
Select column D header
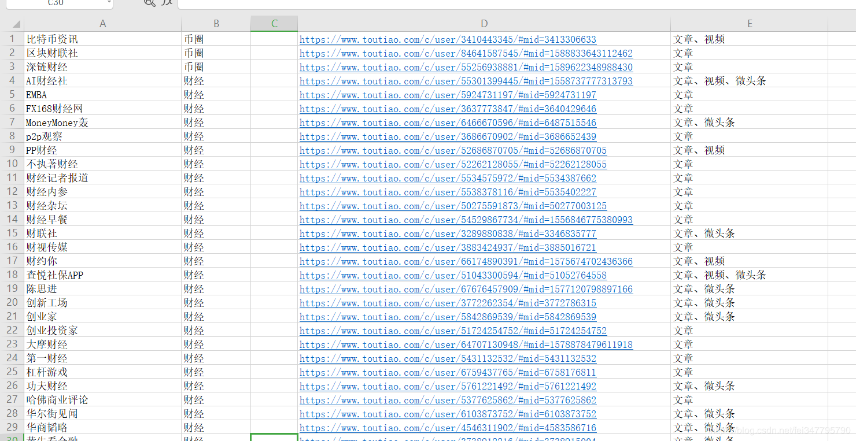click(484, 24)
